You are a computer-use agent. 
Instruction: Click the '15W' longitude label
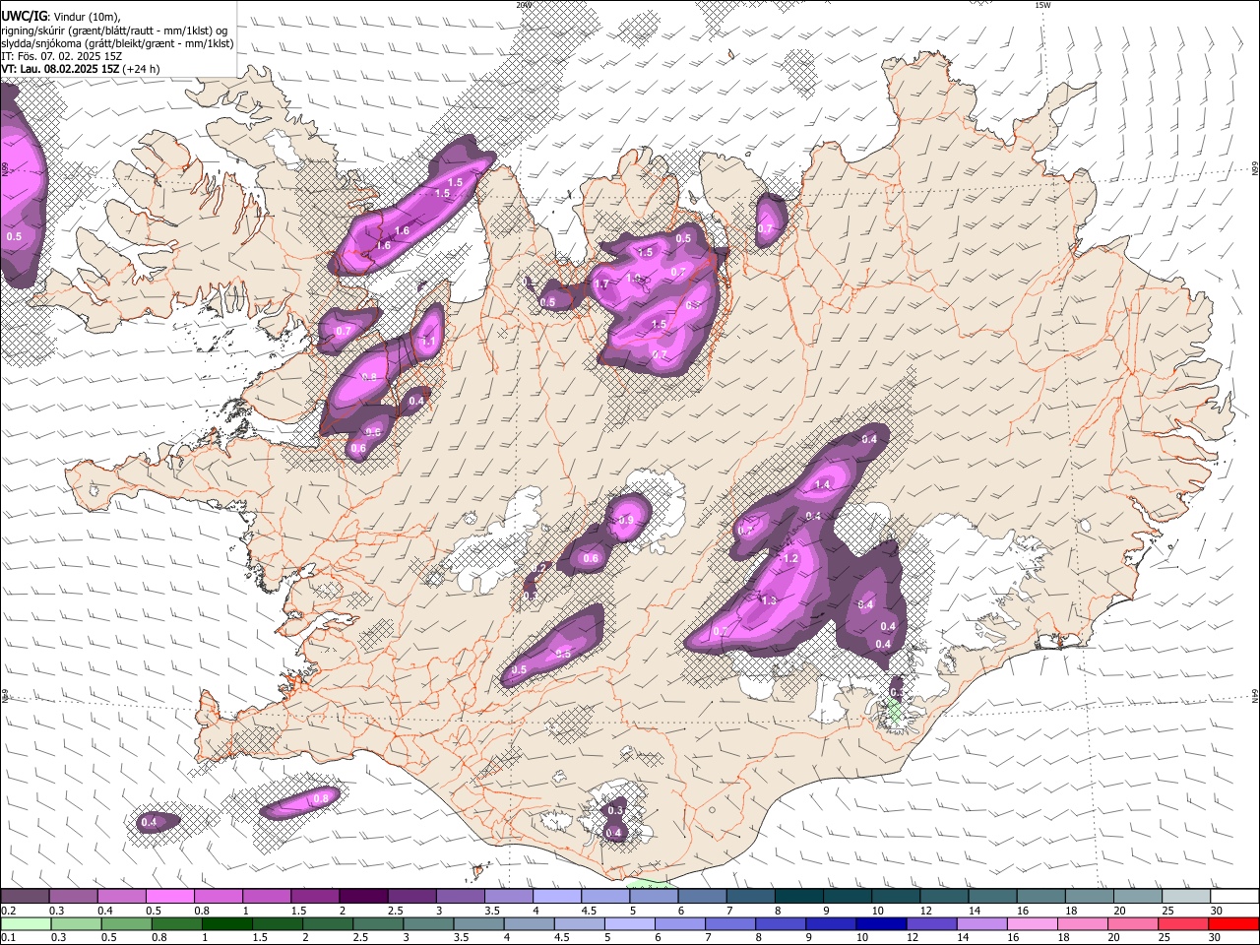[x=1042, y=5]
